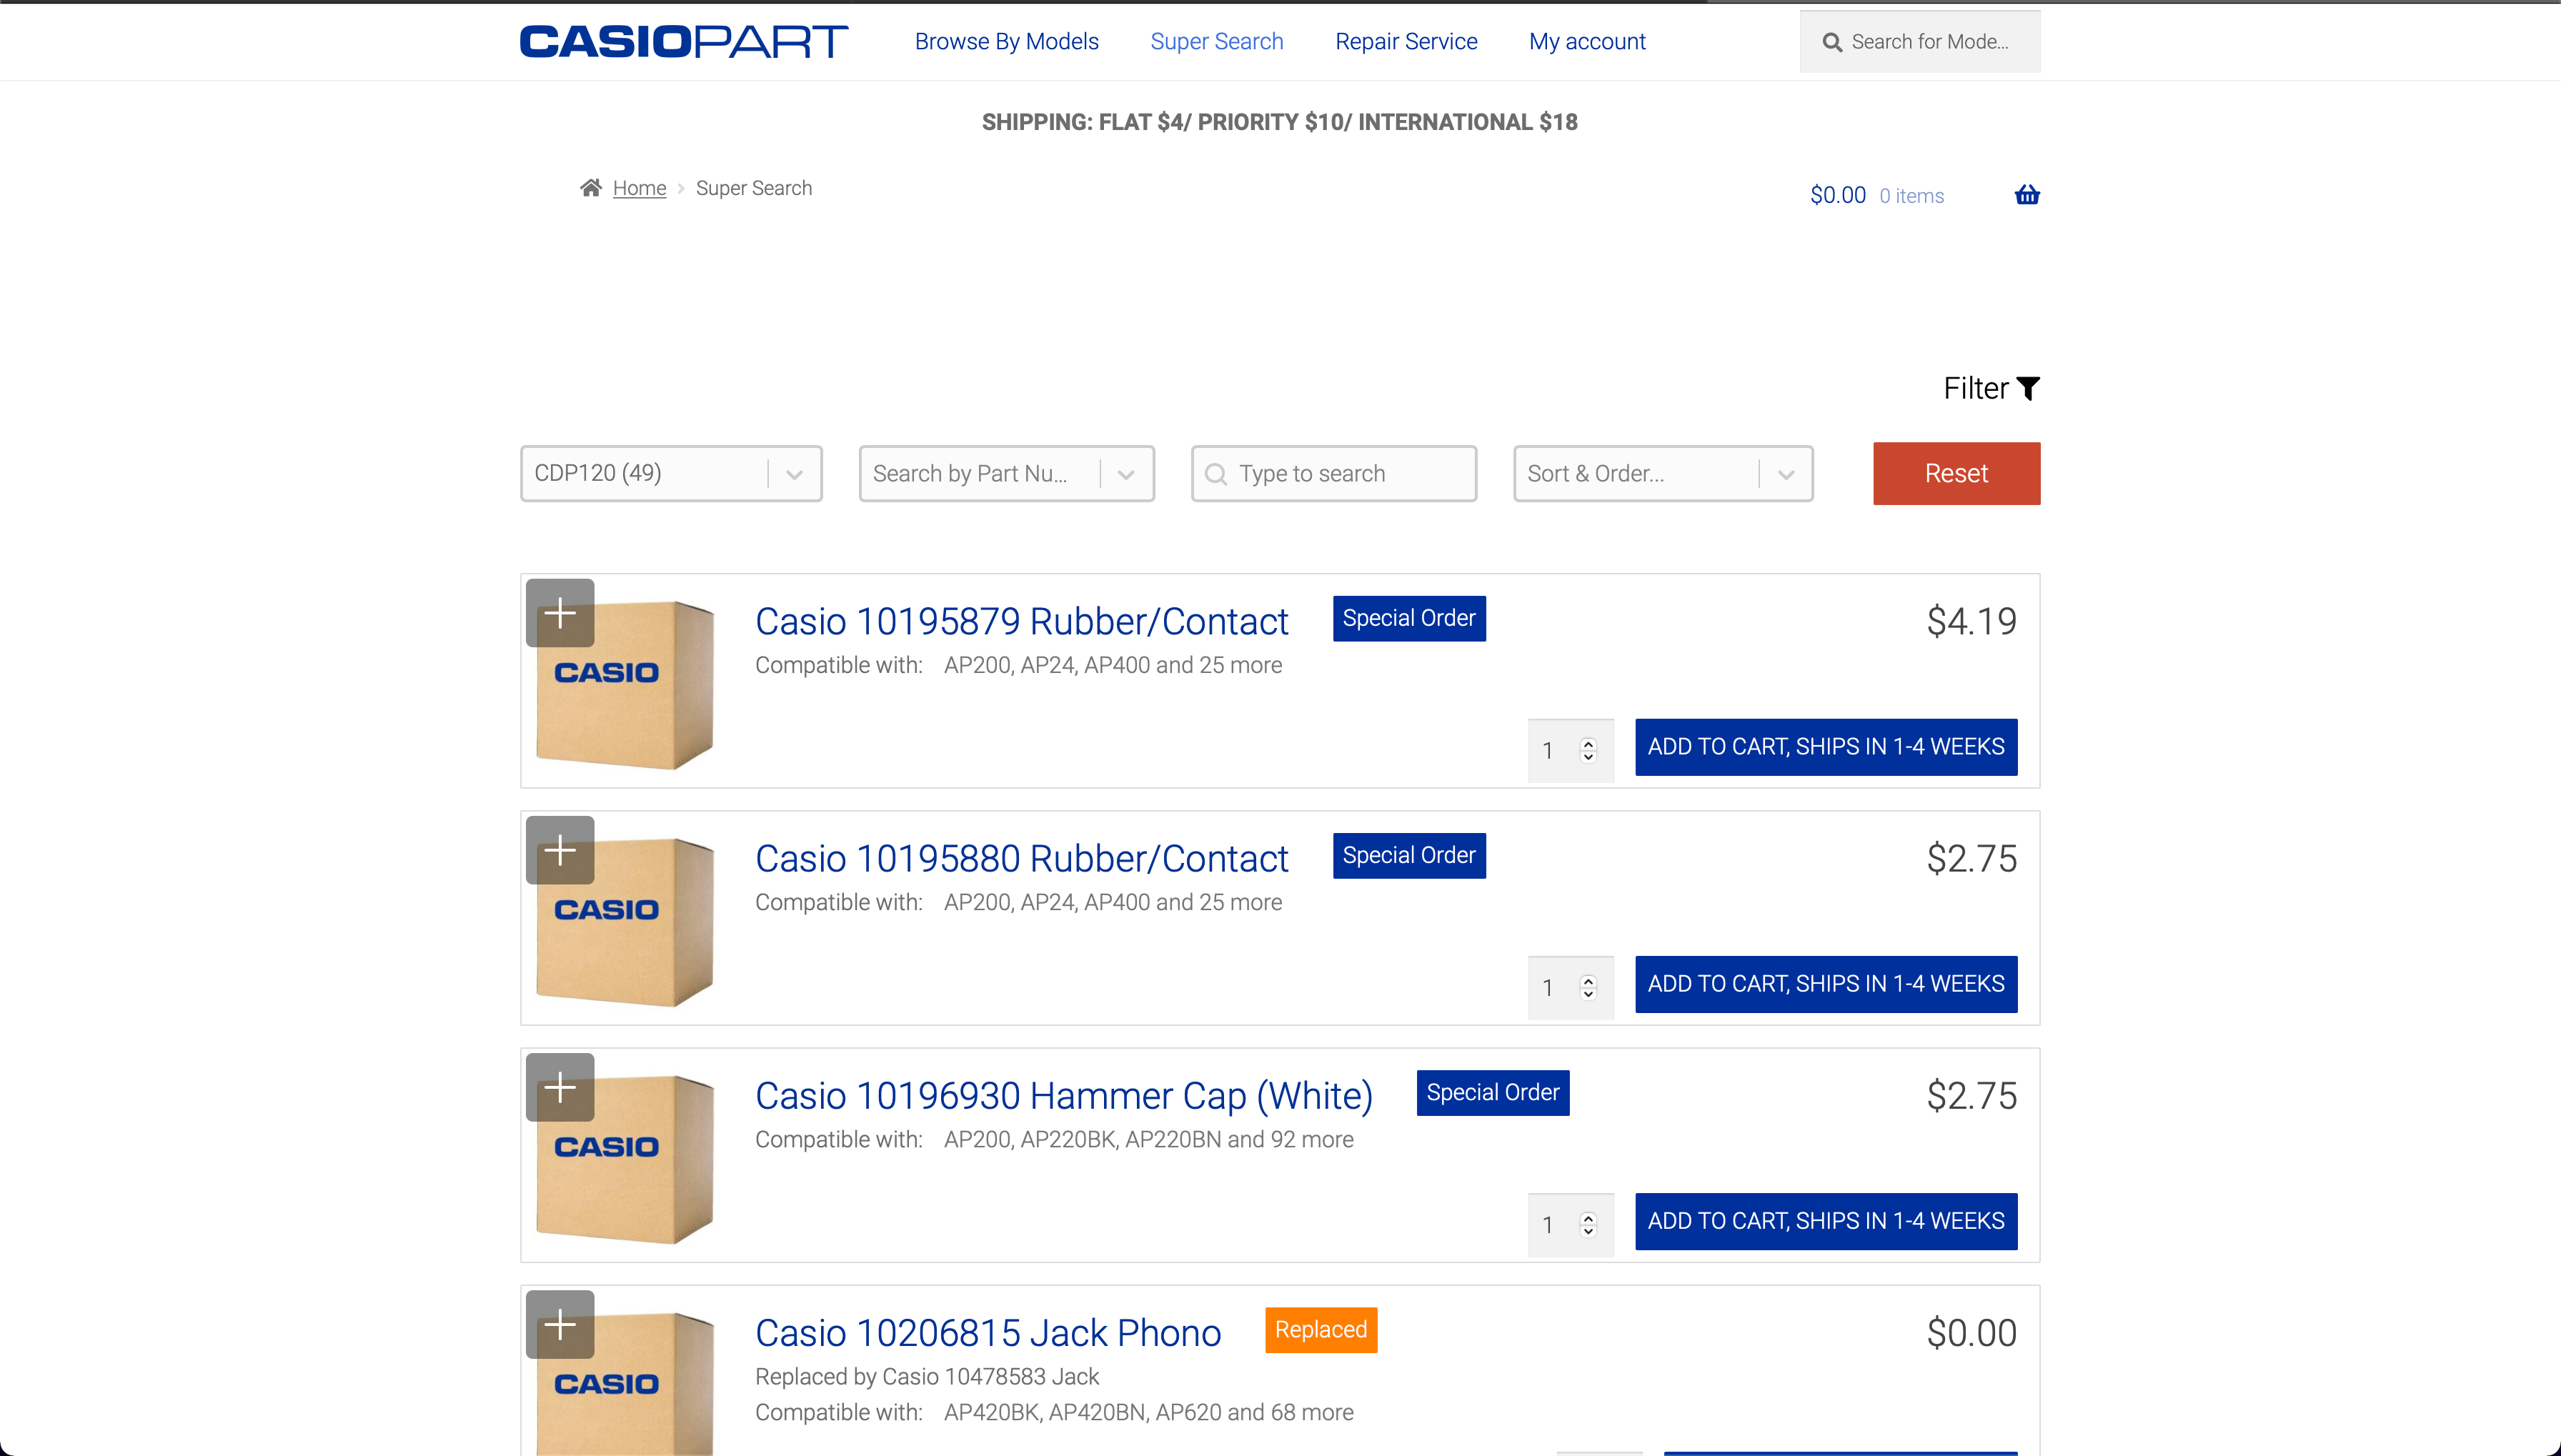Click the 0 items cart link
The image size is (2561, 1456).
pyautogui.click(x=1911, y=196)
